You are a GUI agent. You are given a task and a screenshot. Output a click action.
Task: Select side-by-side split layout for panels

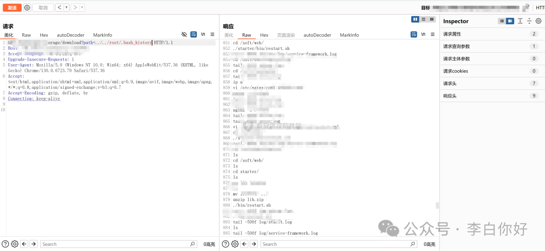[415, 19]
